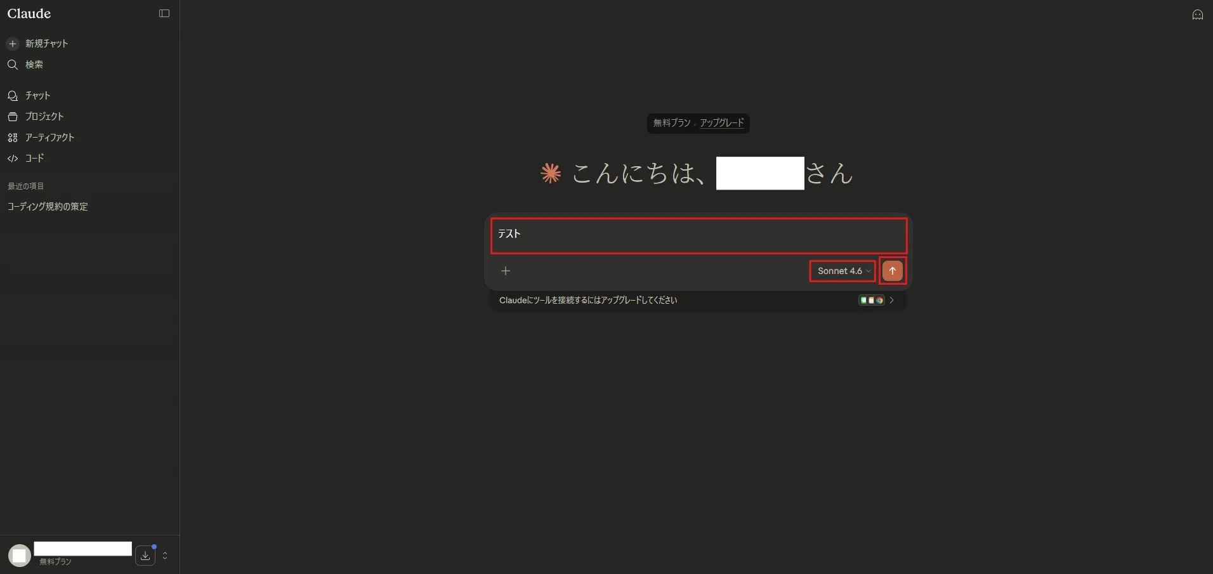Click 無料プラン under the account name
Screen dimensions: 1213x574
point(55,562)
